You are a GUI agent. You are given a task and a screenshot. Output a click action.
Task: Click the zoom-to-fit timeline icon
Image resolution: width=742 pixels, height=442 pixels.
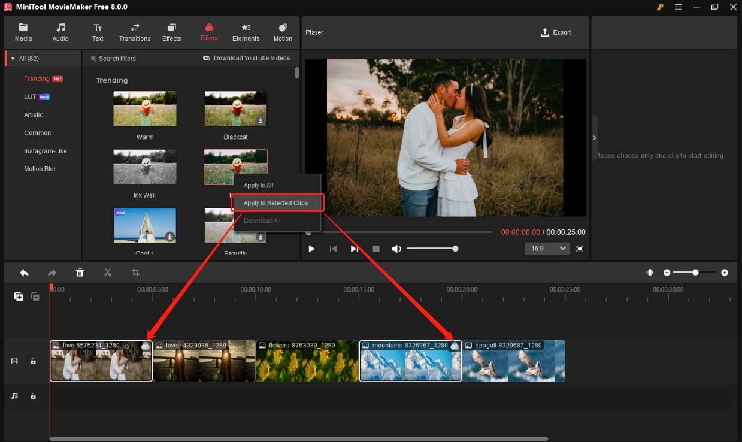pyautogui.click(x=650, y=273)
